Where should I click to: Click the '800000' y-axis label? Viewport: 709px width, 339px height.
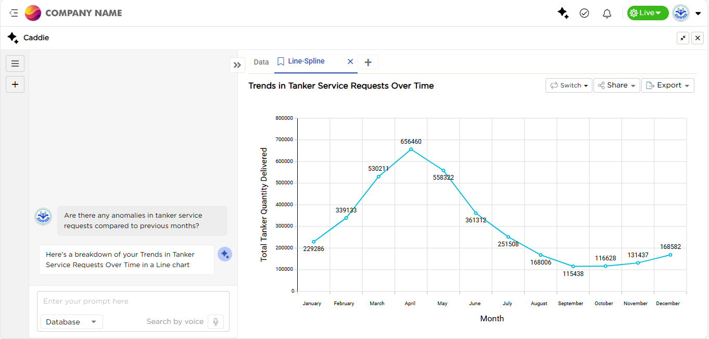coord(284,118)
